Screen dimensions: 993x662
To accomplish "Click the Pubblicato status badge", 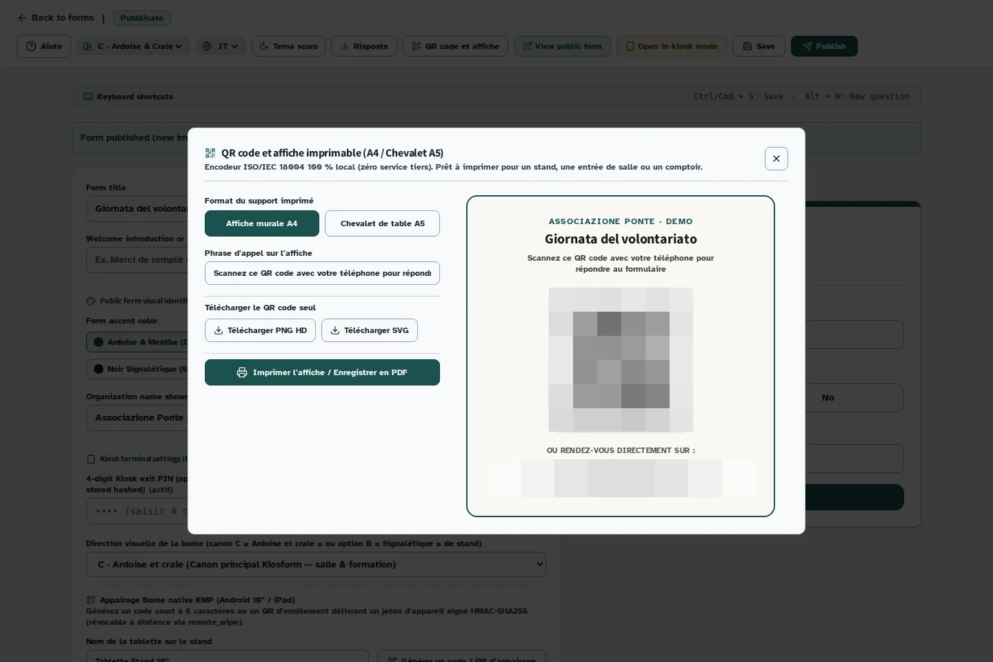I will coord(142,18).
